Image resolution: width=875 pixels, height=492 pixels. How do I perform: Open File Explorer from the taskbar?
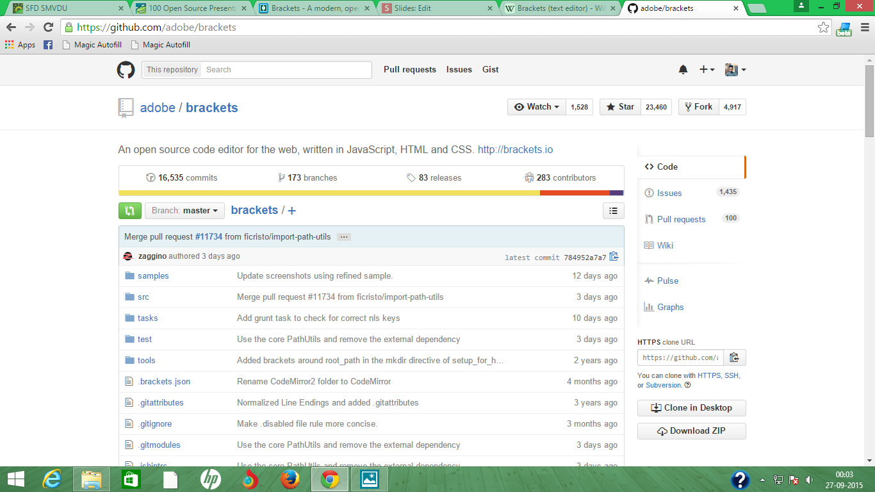point(92,479)
